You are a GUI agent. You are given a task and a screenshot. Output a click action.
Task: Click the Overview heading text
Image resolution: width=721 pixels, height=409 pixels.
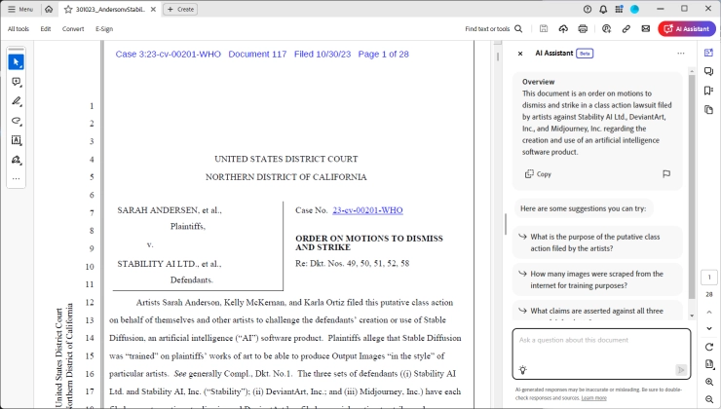539,82
